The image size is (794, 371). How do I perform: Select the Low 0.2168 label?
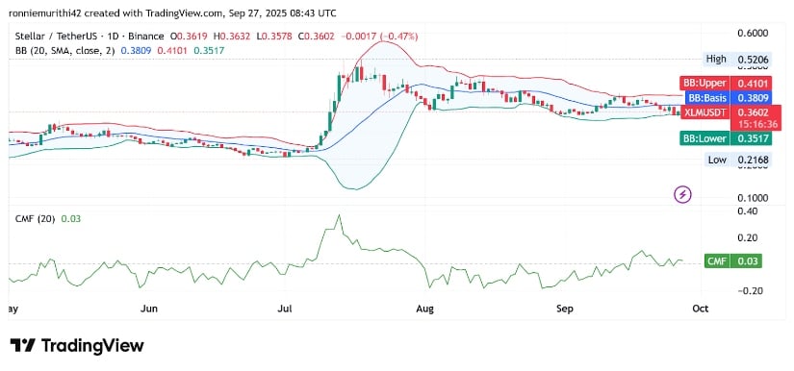point(738,161)
